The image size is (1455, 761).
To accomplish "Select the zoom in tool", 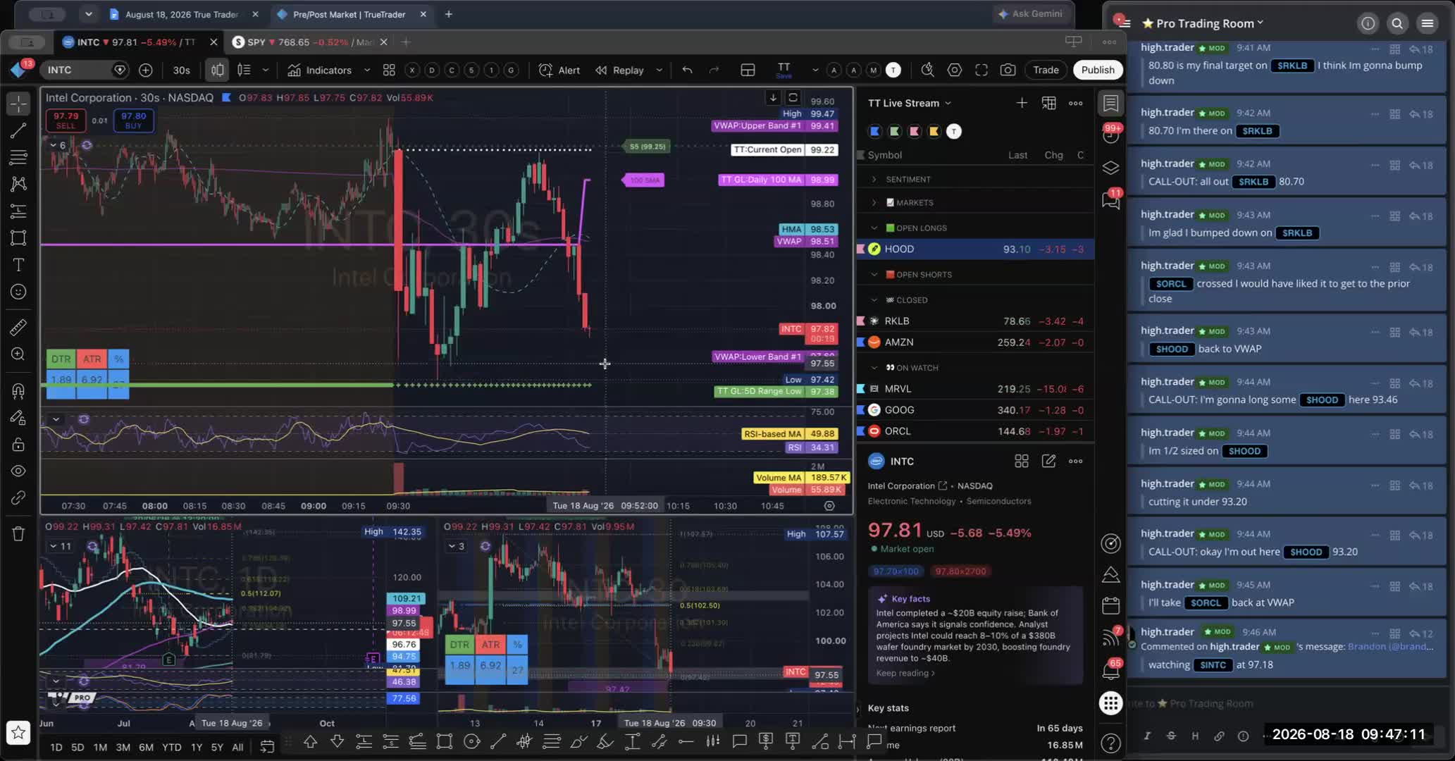I will (18, 354).
